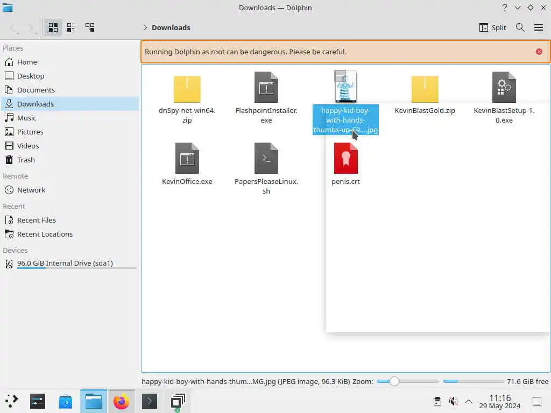Open the hamburger menu

[538, 27]
